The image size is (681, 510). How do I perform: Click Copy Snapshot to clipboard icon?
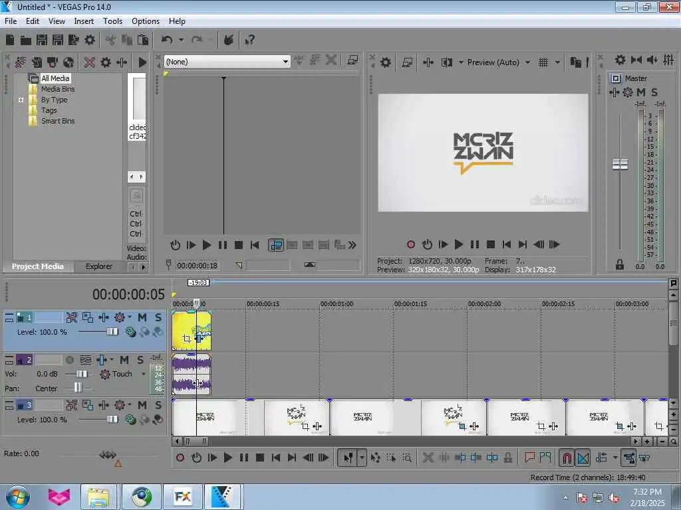pos(575,62)
